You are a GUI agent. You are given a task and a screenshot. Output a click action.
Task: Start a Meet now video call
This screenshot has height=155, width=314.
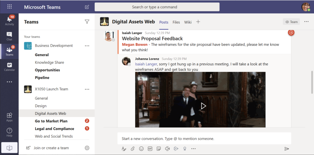coord(167,149)
